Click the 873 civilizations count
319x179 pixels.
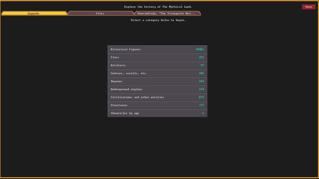[201, 97]
